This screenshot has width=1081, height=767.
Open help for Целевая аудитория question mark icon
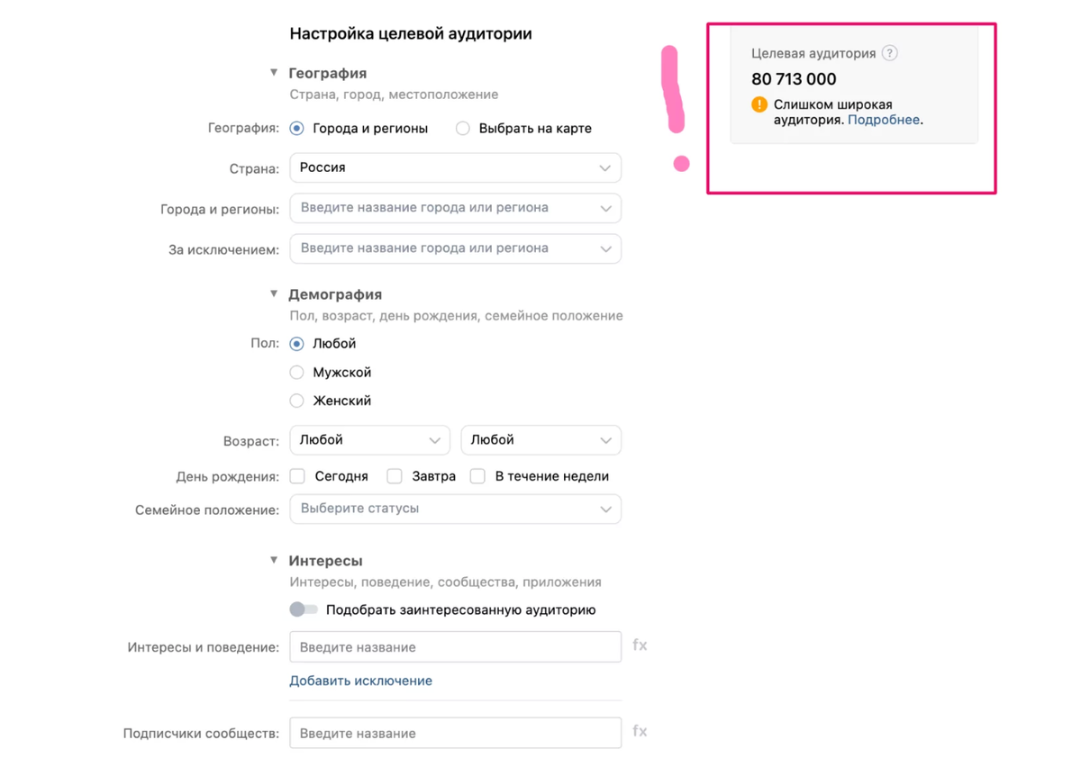click(x=890, y=53)
